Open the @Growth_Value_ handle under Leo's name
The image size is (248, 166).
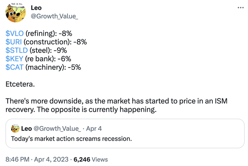(54, 16)
